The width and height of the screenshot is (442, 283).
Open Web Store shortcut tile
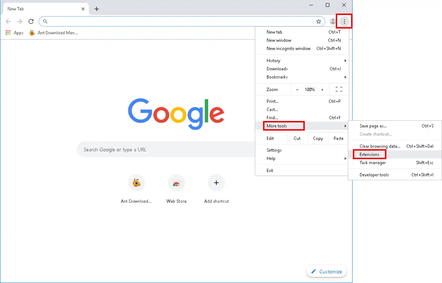pos(176,189)
